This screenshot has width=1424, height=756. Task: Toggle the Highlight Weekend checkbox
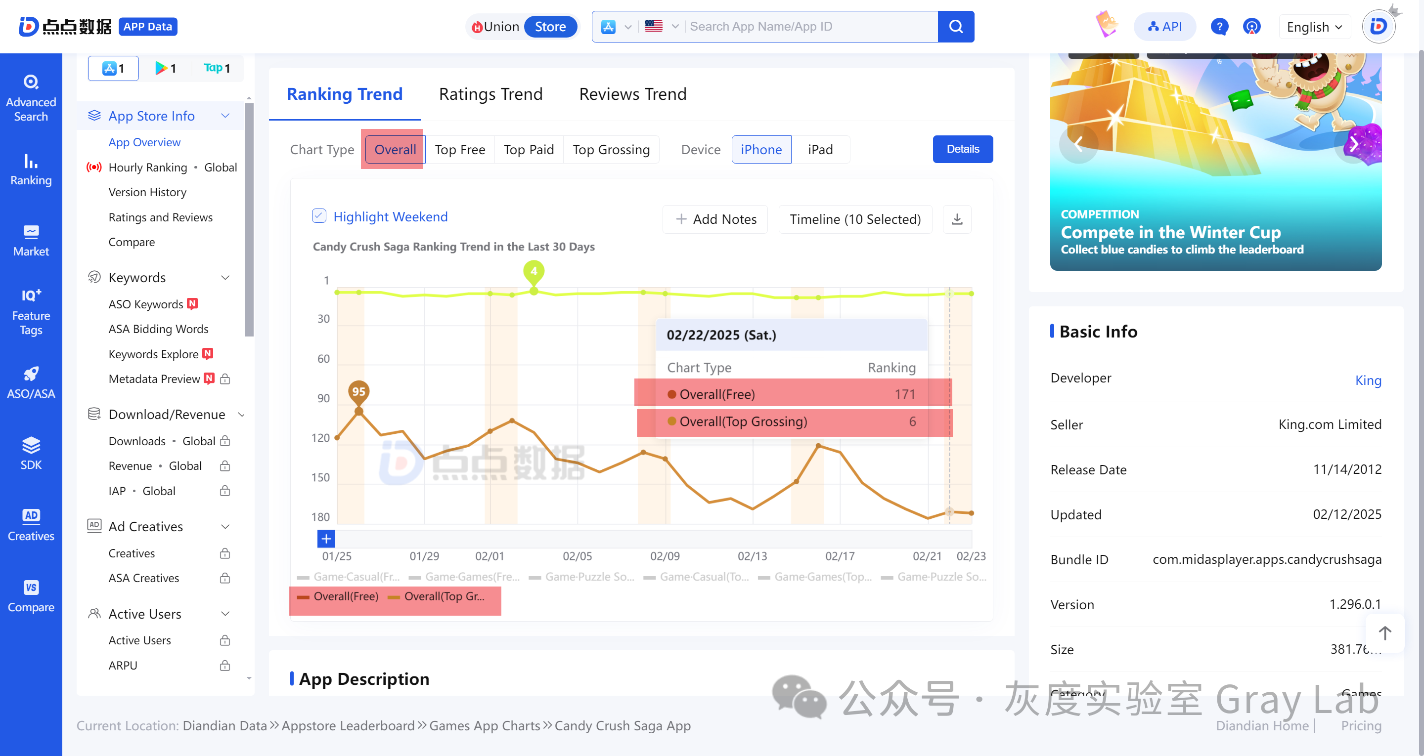click(319, 216)
